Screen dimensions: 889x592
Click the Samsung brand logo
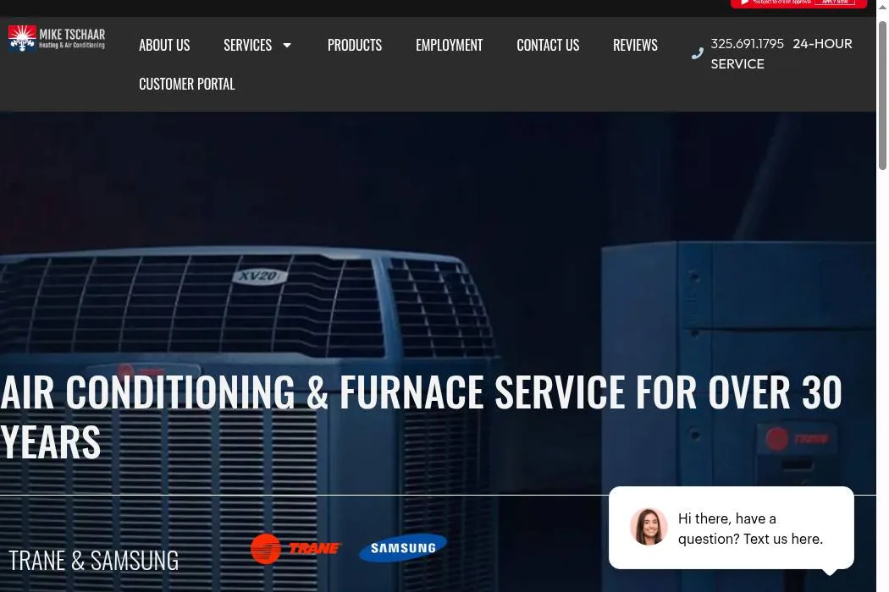(403, 548)
